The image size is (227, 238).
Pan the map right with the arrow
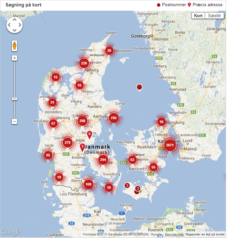tap(20, 25)
